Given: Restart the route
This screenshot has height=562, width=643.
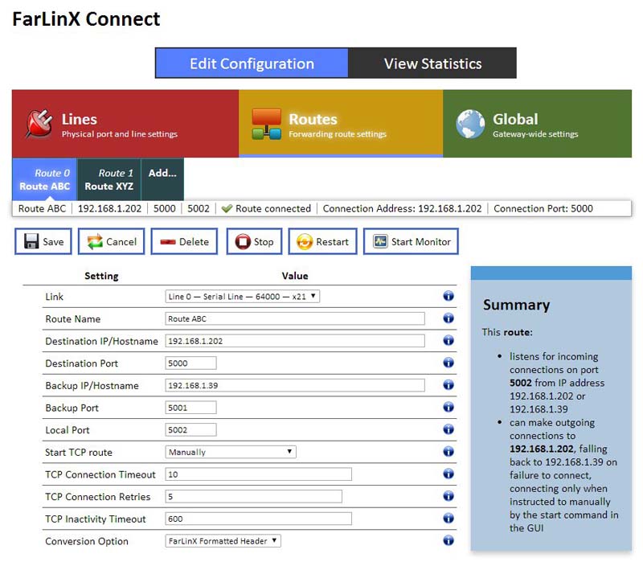Looking at the screenshot, I should [323, 241].
